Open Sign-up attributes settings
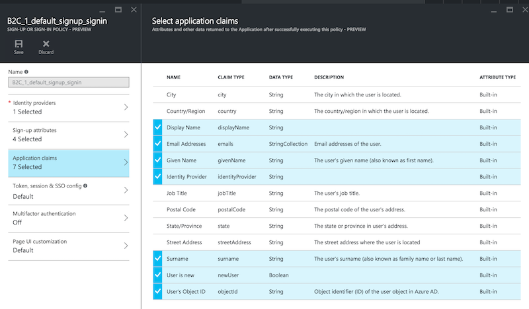The height and width of the screenshot is (309, 529). pos(69,135)
